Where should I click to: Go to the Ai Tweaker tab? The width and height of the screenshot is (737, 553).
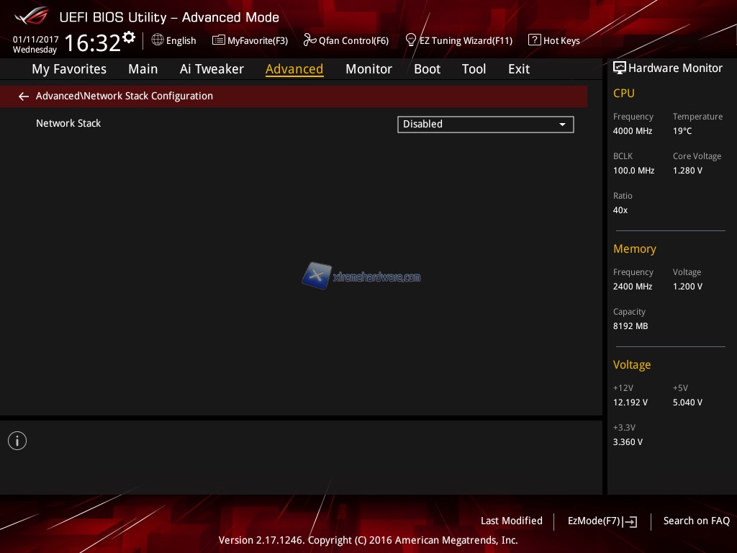pyautogui.click(x=212, y=69)
